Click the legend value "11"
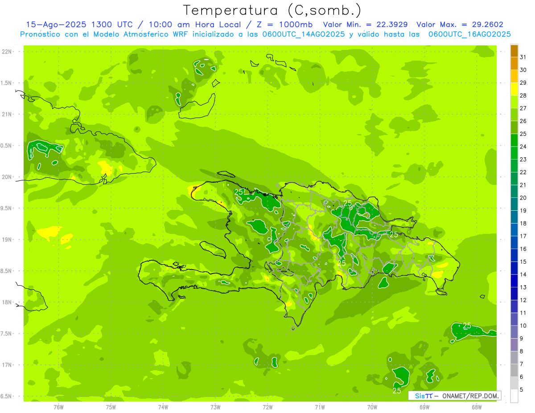535x413 pixels. click(x=523, y=313)
